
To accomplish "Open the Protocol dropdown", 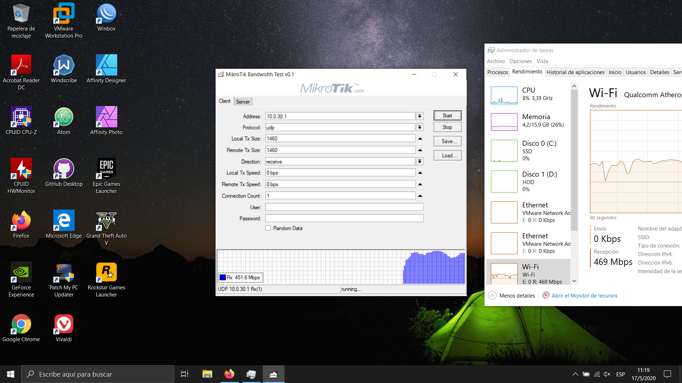I will 420,128.
